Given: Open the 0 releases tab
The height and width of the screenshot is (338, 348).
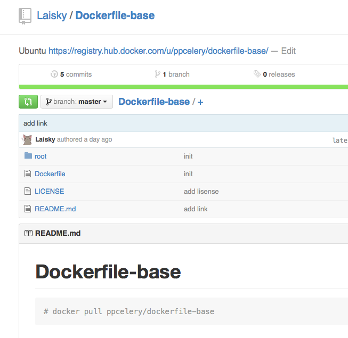Looking at the screenshot, I should pyautogui.click(x=274, y=75).
